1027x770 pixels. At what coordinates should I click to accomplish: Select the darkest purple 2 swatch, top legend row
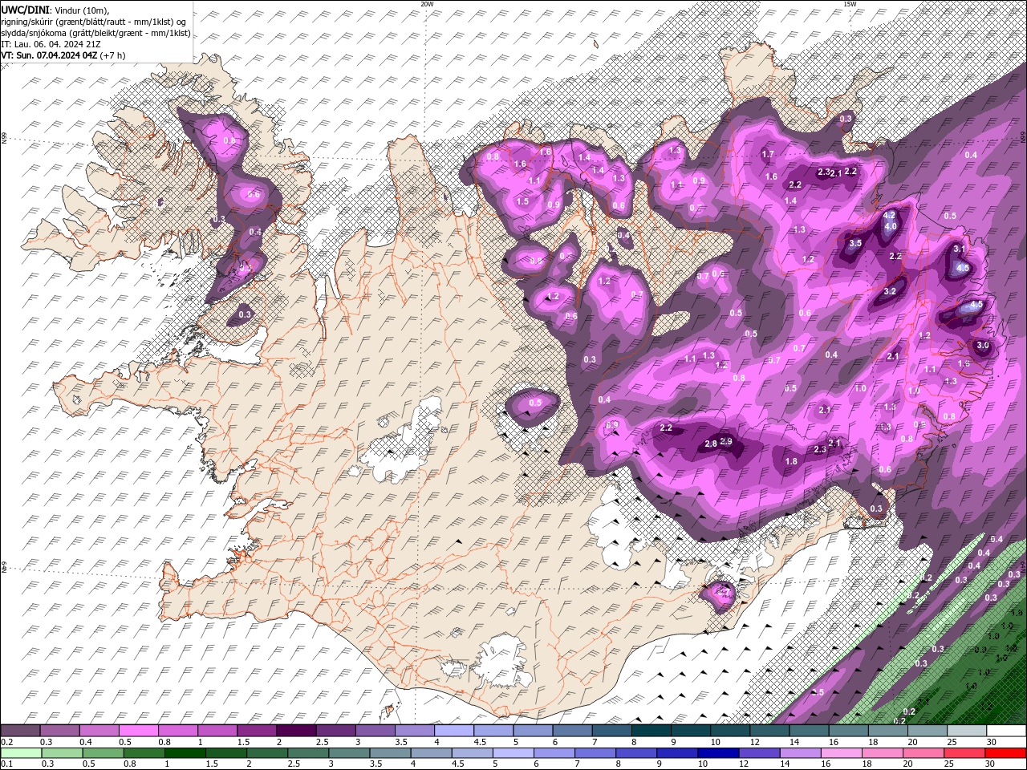295,731
